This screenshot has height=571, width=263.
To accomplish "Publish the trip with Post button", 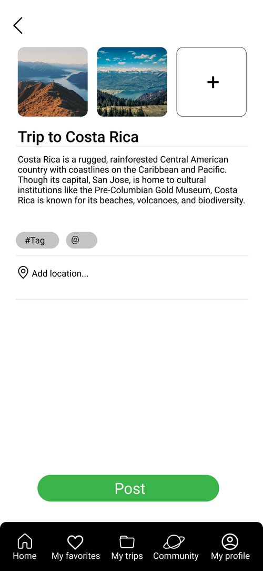I will click(x=128, y=488).
